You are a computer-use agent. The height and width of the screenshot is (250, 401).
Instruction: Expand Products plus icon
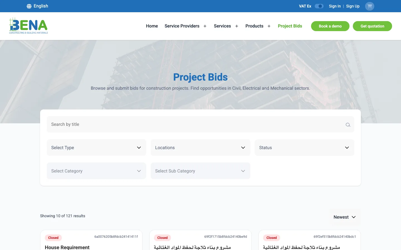point(269,26)
